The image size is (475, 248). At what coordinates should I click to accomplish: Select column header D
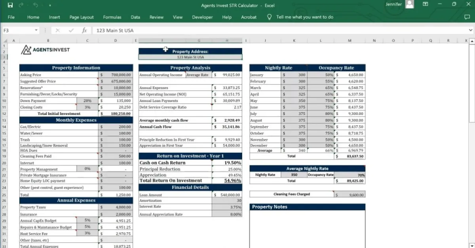click(115, 41)
